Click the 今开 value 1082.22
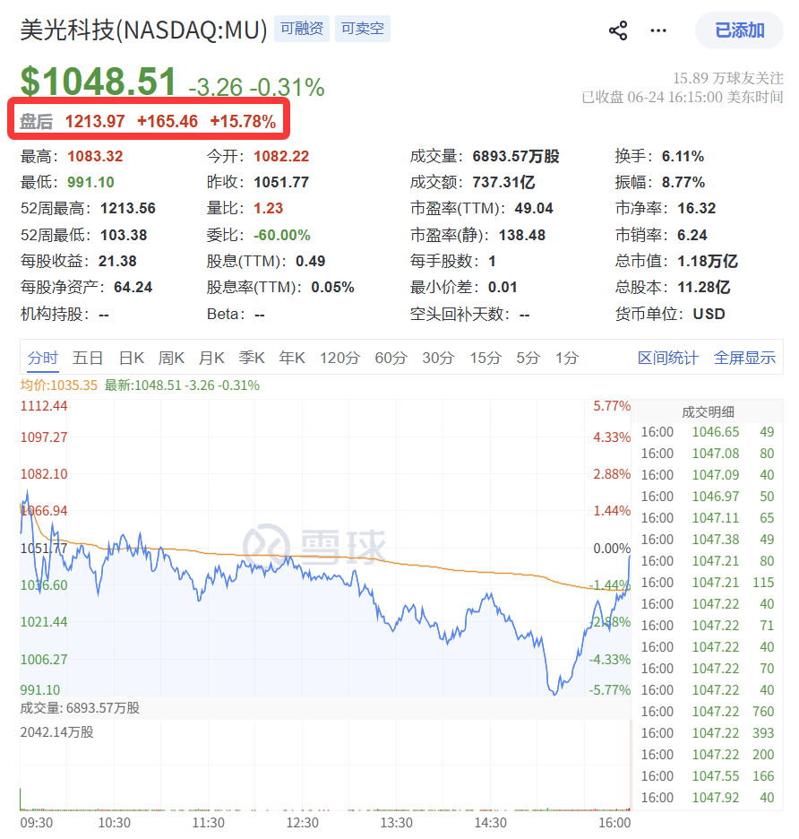 click(x=281, y=156)
